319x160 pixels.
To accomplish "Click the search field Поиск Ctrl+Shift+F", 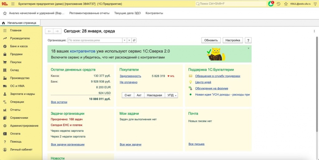I will 231,4.
